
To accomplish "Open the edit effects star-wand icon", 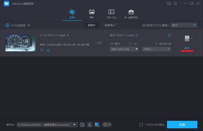I will pyautogui.click(x=42, y=50).
